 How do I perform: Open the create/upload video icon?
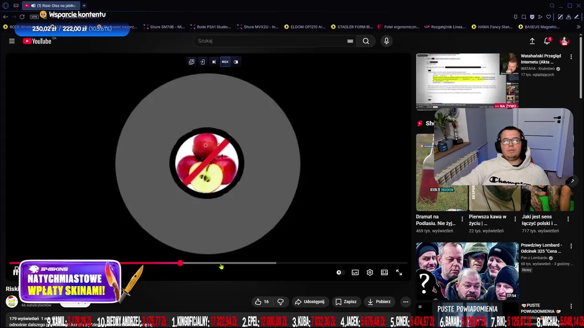tap(532, 41)
